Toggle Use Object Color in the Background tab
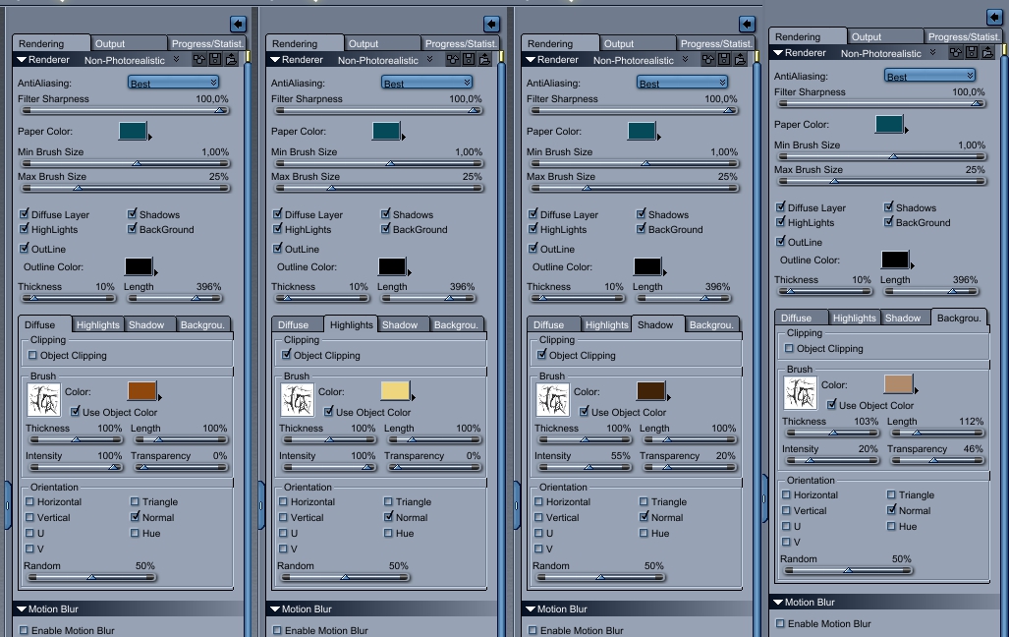Screen dimensions: 1009x637 (831, 404)
